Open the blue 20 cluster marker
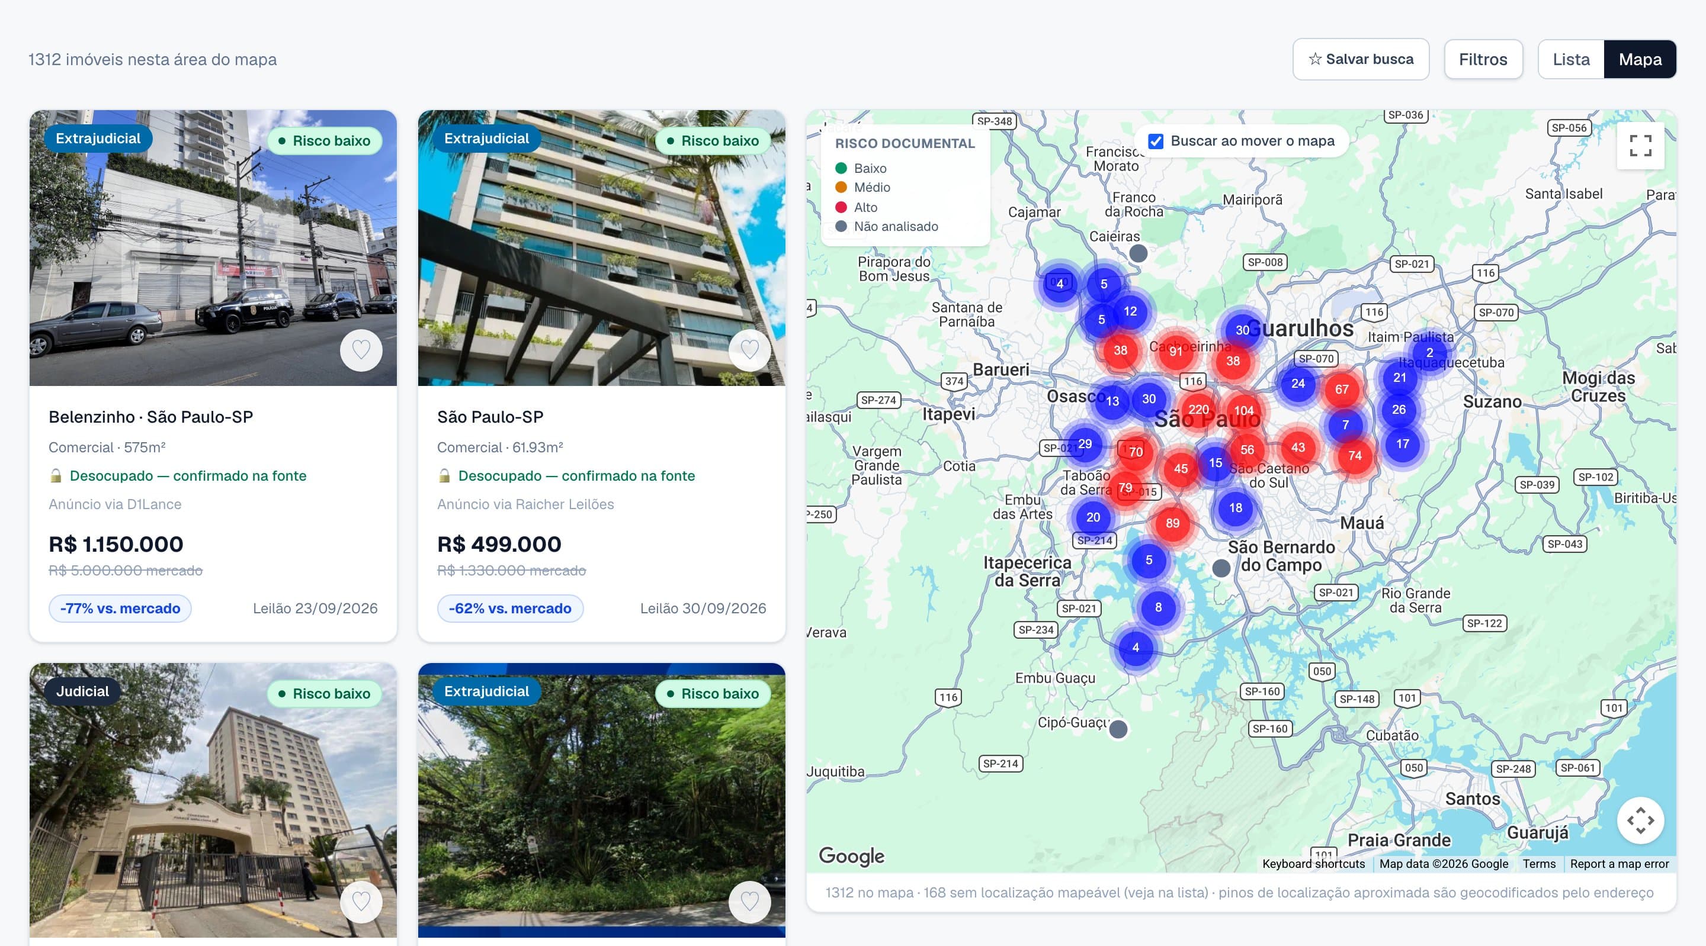1706x946 pixels. [1093, 517]
